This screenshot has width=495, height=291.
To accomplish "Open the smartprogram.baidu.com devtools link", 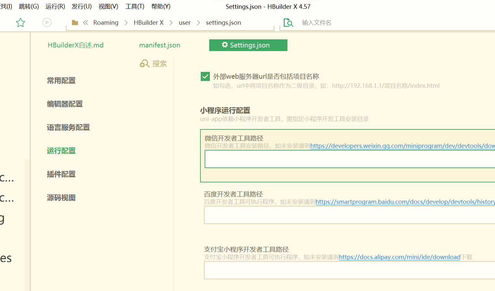I will tap(405, 202).
